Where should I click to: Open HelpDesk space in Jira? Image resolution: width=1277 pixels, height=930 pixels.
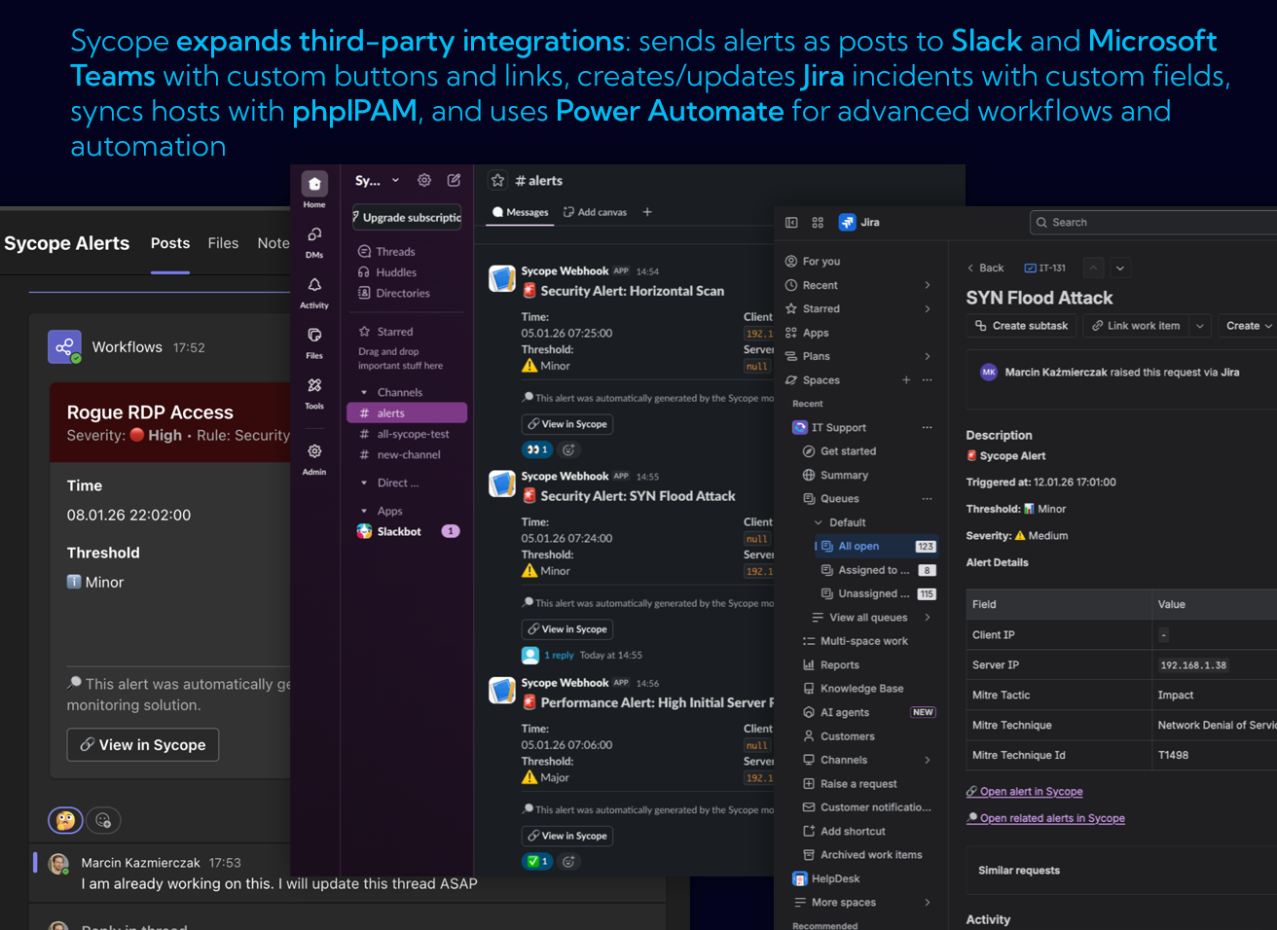pyautogui.click(x=835, y=878)
